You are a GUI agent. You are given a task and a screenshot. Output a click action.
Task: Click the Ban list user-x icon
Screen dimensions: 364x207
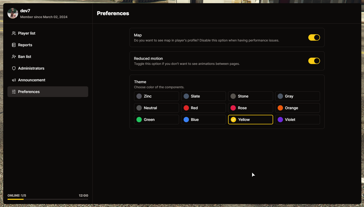[x=14, y=57]
